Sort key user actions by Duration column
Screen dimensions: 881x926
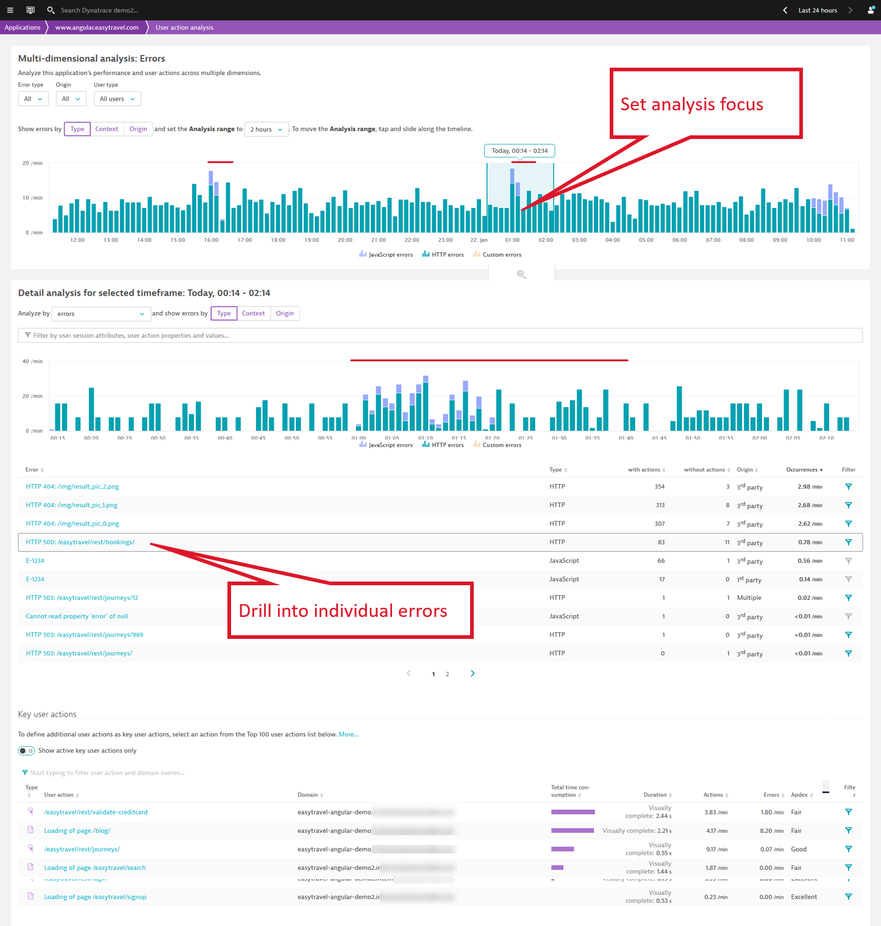(x=657, y=795)
